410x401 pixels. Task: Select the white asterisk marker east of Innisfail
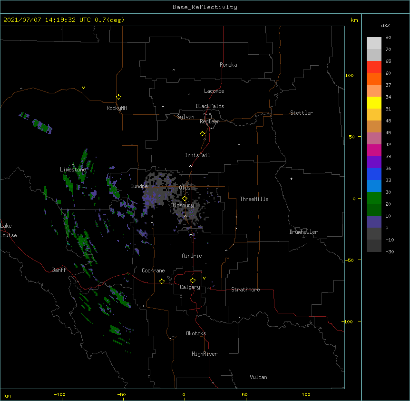239,144
